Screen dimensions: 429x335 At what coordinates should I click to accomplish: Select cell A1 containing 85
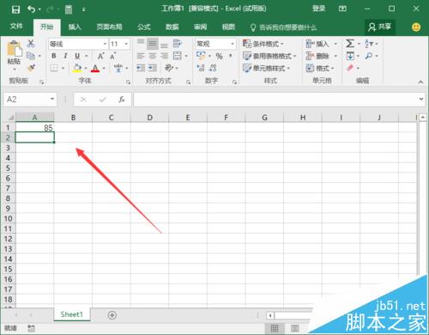[34, 128]
